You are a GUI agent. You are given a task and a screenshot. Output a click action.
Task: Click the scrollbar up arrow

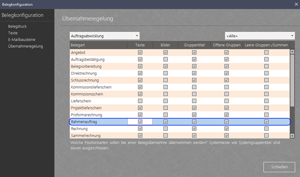pos(292,52)
